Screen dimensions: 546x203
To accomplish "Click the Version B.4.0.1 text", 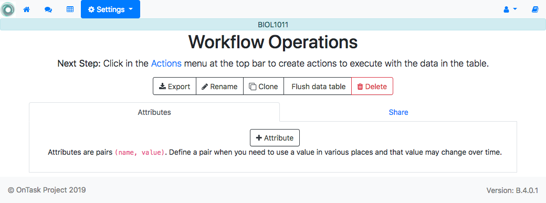I will tap(512, 190).
